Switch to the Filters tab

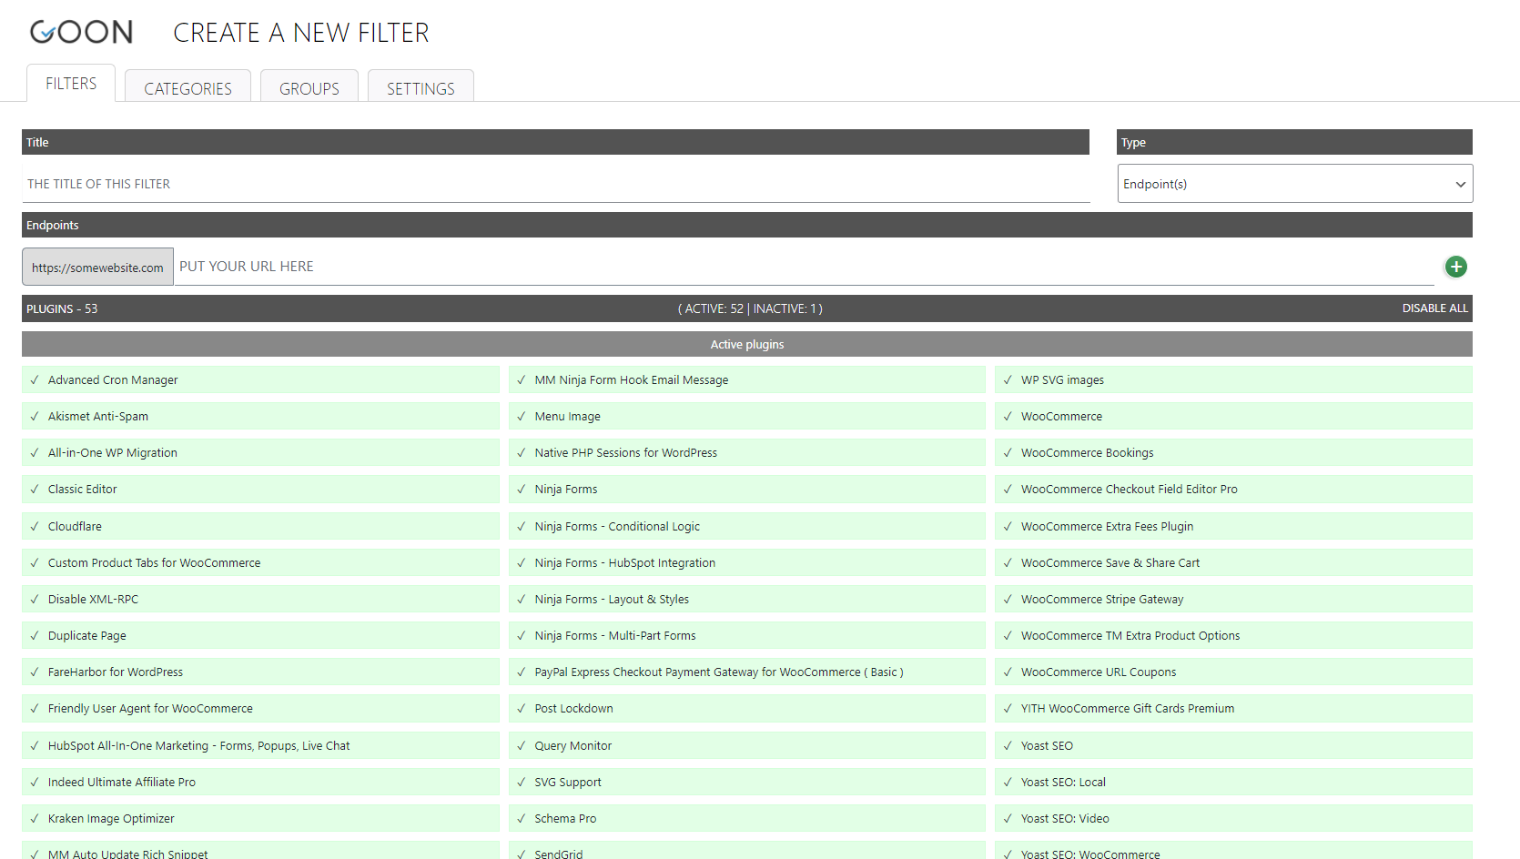(71, 83)
